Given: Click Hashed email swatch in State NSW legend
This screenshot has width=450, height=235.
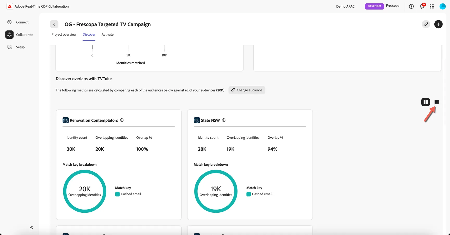Looking at the screenshot, I should pos(249,194).
